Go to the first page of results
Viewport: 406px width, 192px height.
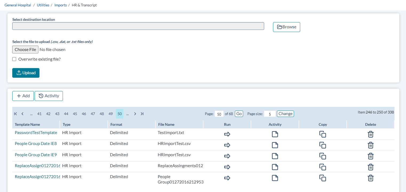(15, 114)
